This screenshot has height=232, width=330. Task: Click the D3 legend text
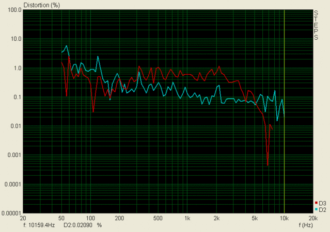coord(322,203)
